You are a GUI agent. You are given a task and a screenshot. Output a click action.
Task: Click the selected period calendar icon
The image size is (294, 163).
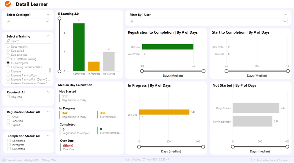coord(4,160)
